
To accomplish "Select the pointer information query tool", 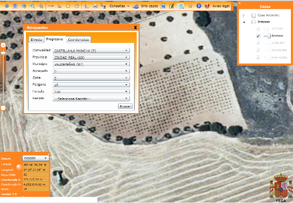I will pyautogui.click(x=104, y=6).
